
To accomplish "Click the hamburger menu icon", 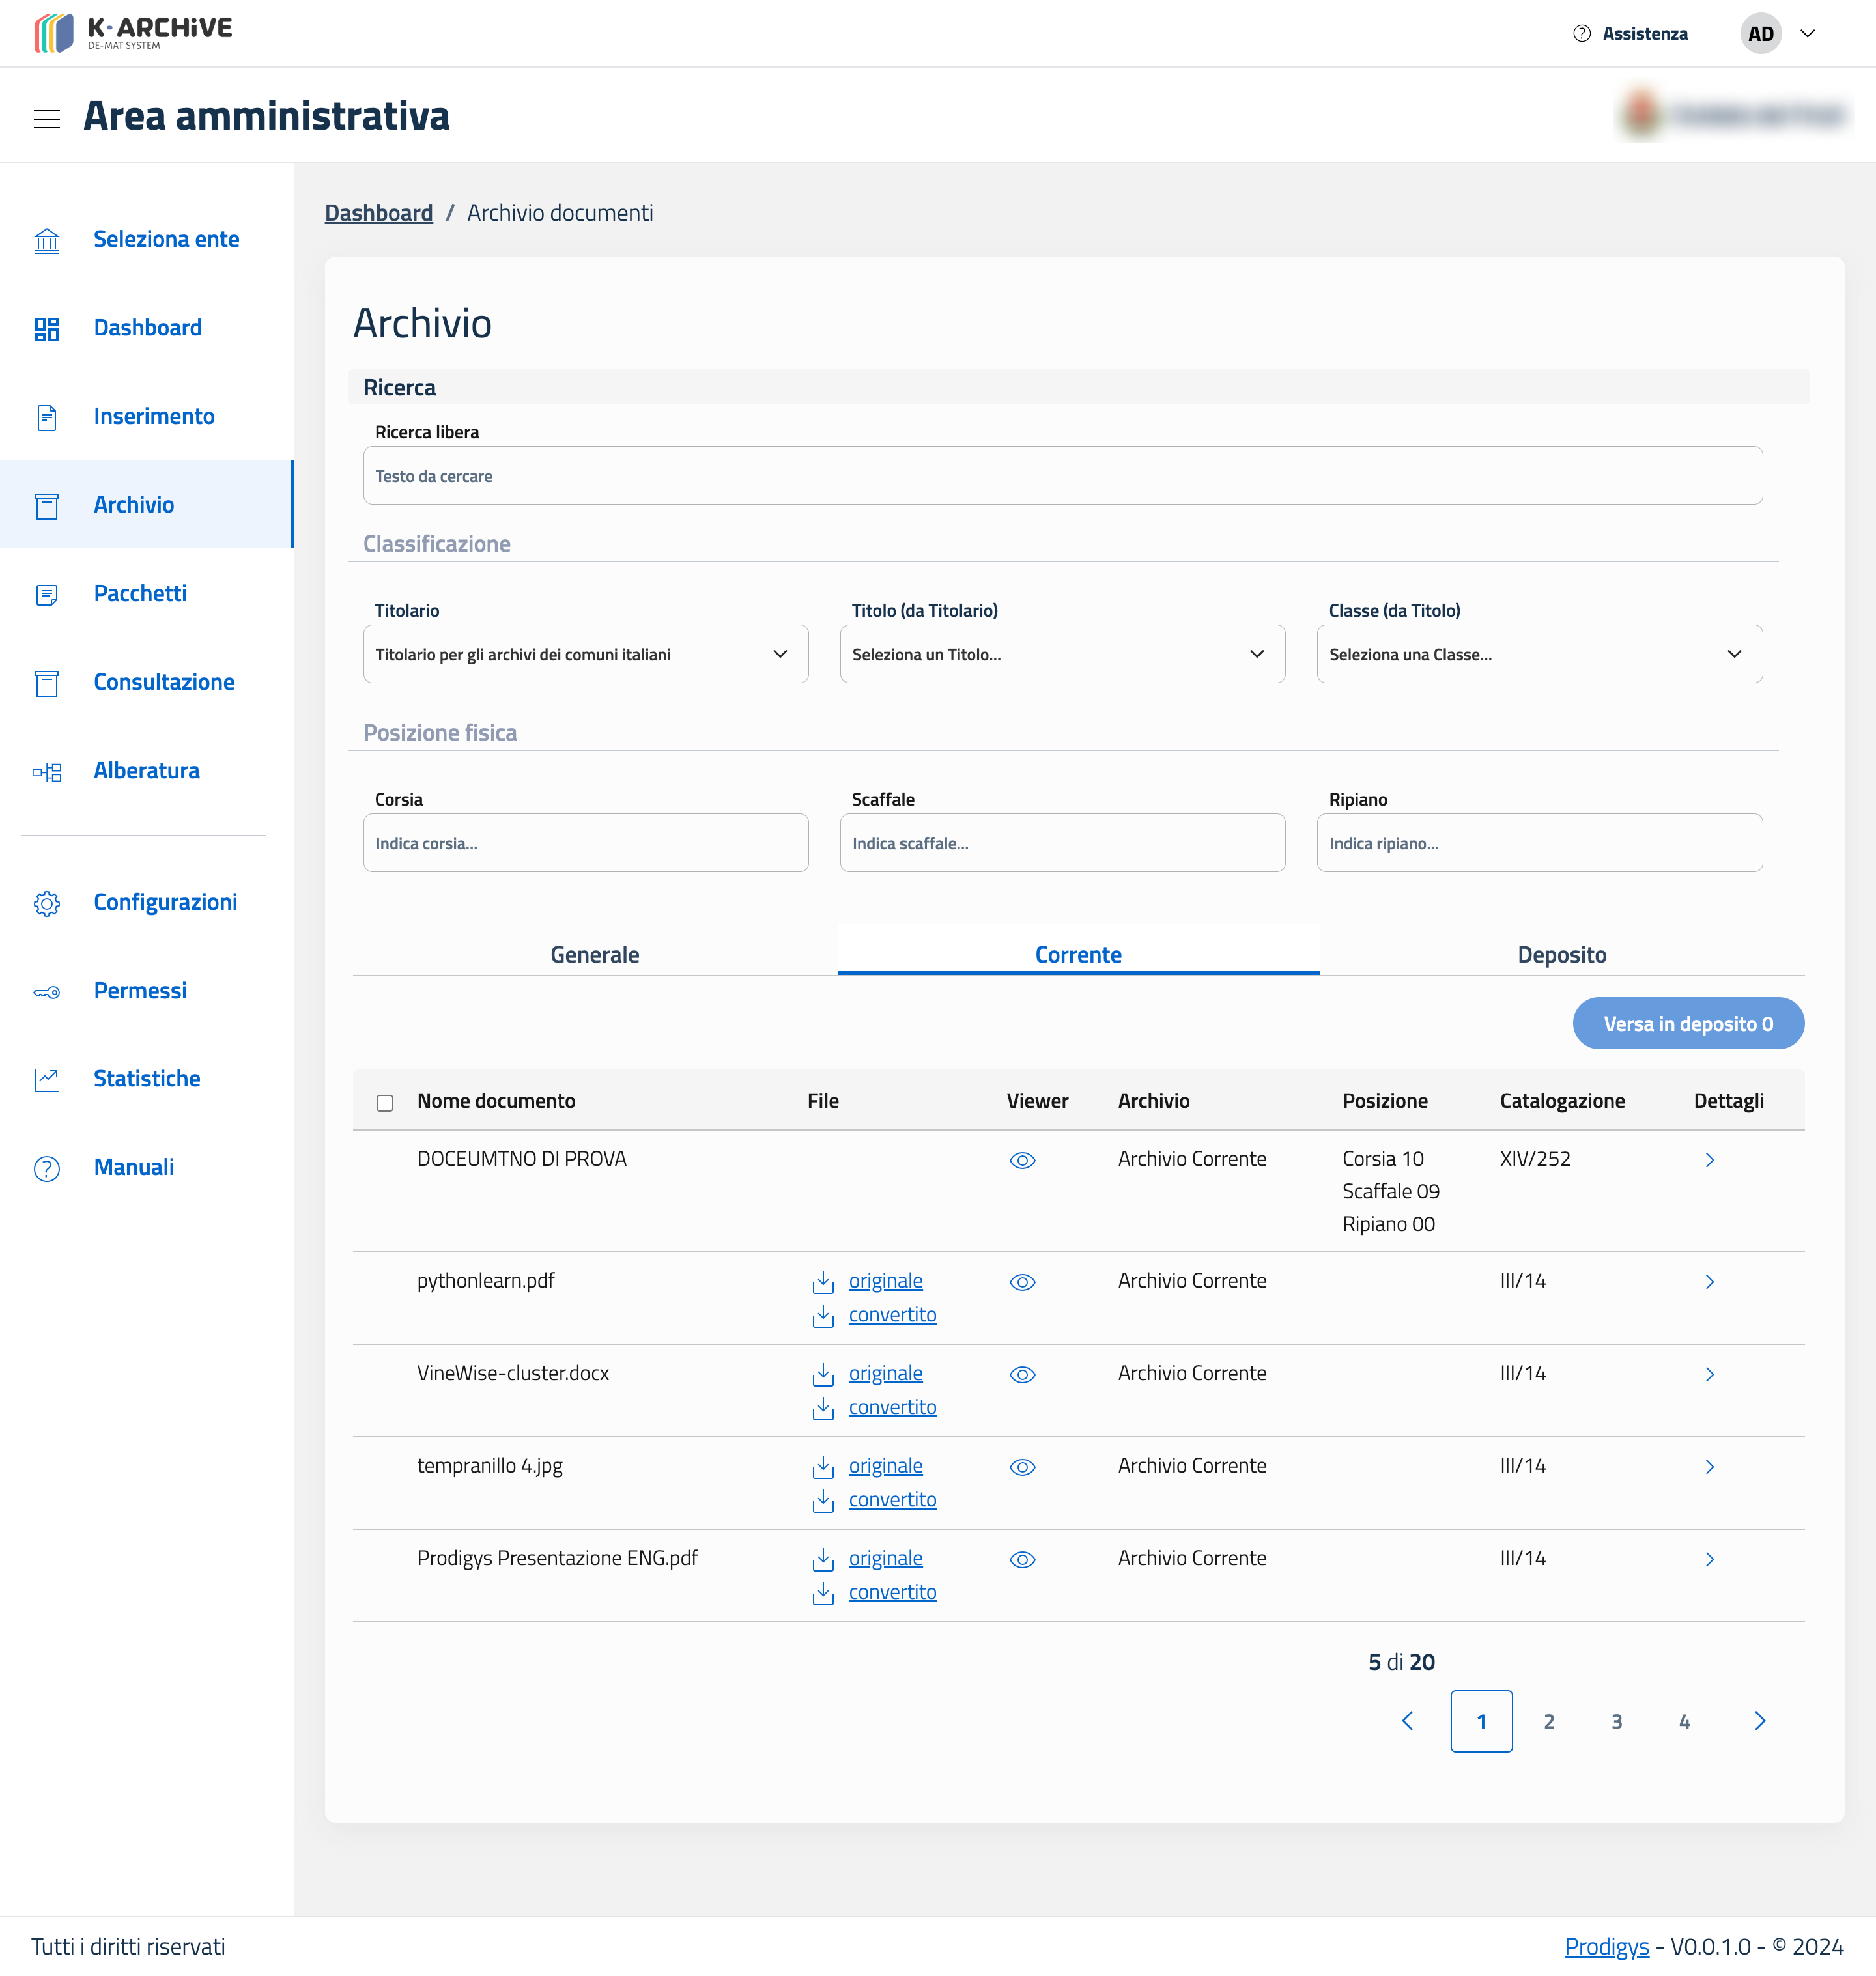I will tap(46, 118).
